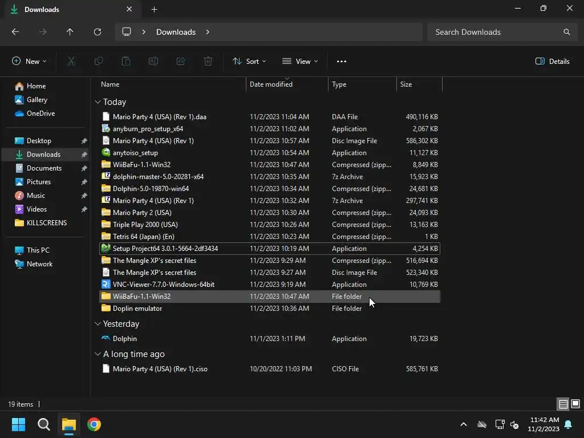Click the Share icon in toolbar
Viewport: 584px width, 438px height.
(x=181, y=62)
